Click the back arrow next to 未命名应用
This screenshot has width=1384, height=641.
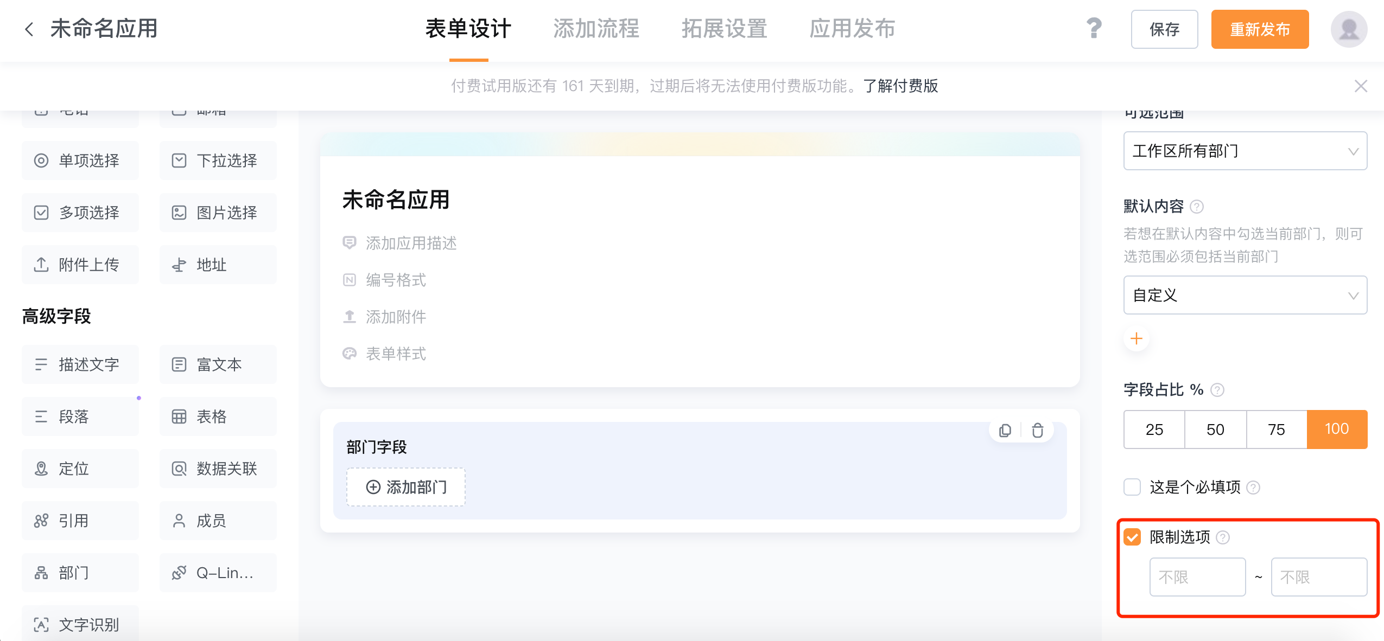coord(29,29)
